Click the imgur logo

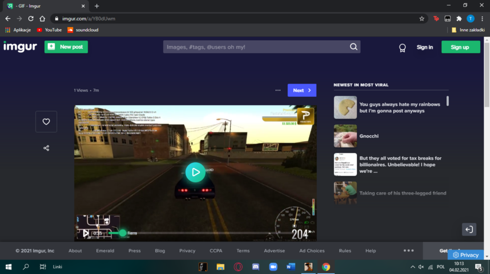pos(20,47)
